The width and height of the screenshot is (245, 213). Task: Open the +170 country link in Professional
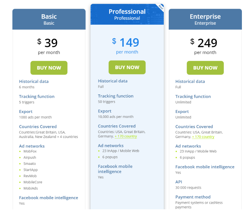point(126,136)
